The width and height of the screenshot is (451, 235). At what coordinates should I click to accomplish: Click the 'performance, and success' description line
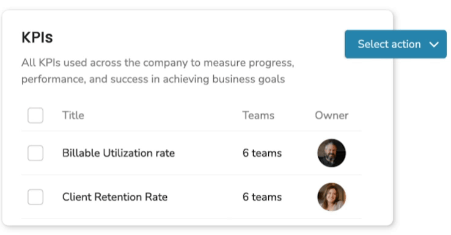coord(153,79)
